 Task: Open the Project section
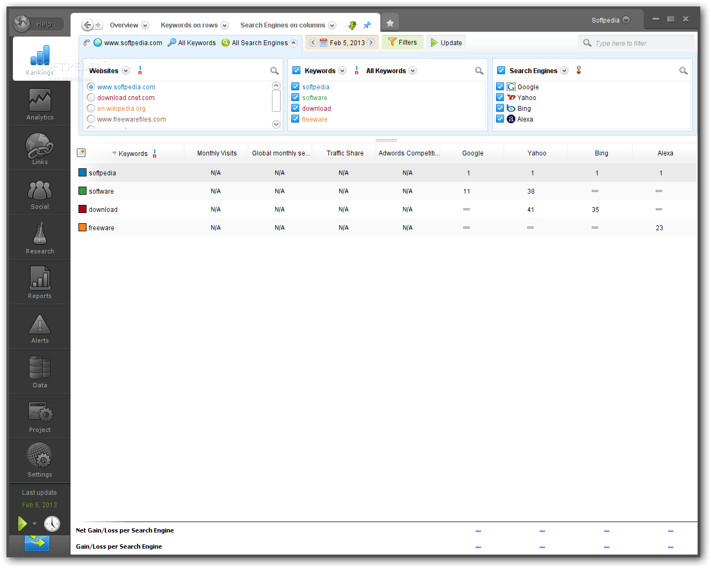tap(40, 416)
